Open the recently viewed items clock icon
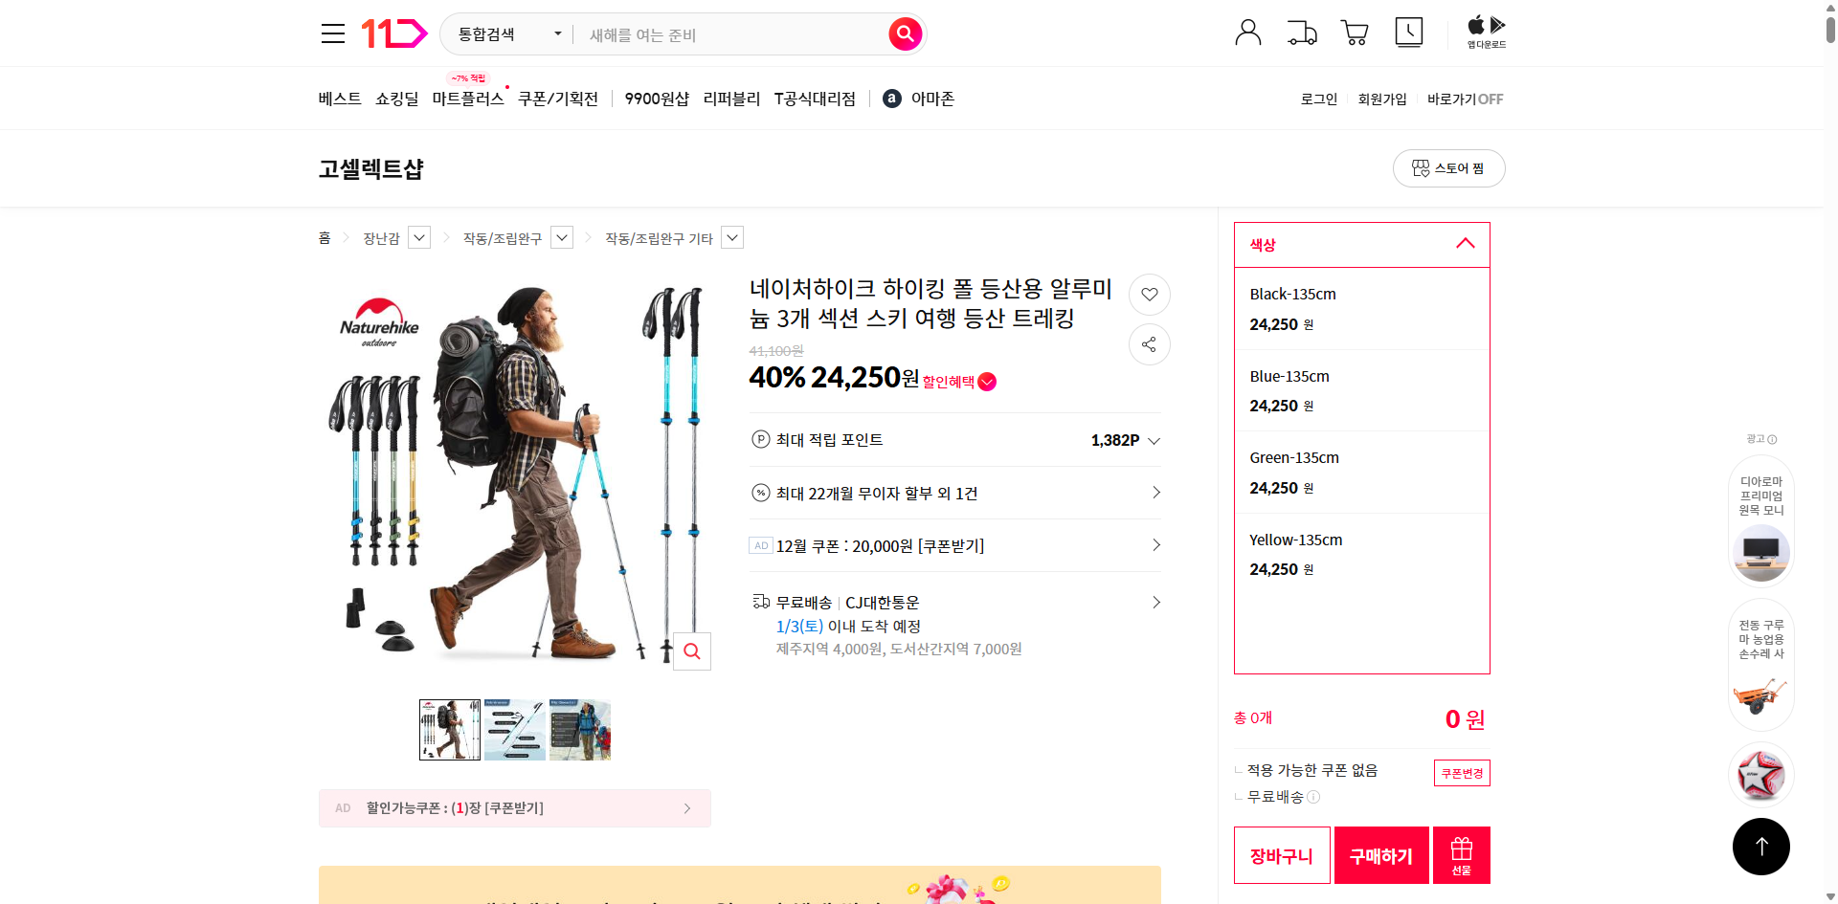This screenshot has height=904, width=1838. coord(1408,32)
